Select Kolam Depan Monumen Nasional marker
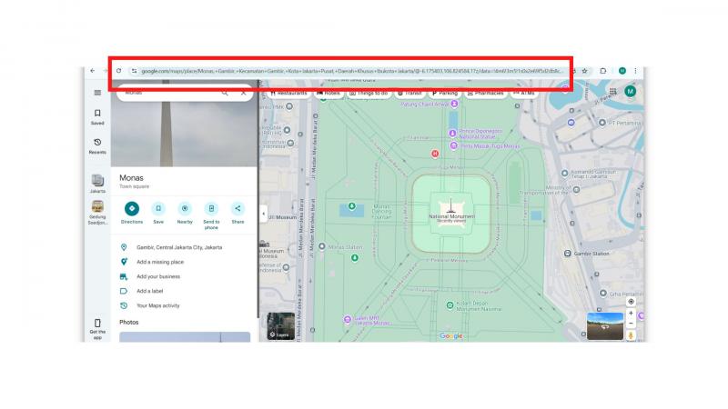This screenshot has width=728, height=409. coord(450,305)
